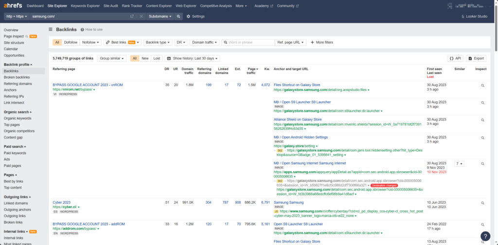Inspect the Open Android Hidden Settings backlink
This screenshot has height=245, width=498.
483,138
